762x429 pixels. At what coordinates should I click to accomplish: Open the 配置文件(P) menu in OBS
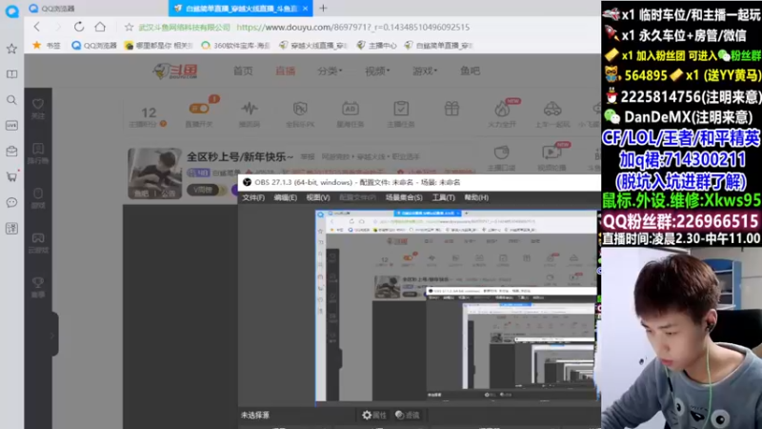(x=358, y=197)
